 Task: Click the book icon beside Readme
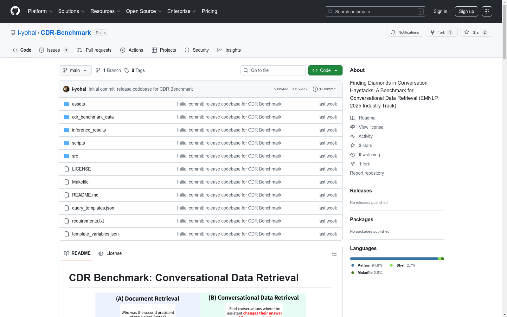coord(353,118)
